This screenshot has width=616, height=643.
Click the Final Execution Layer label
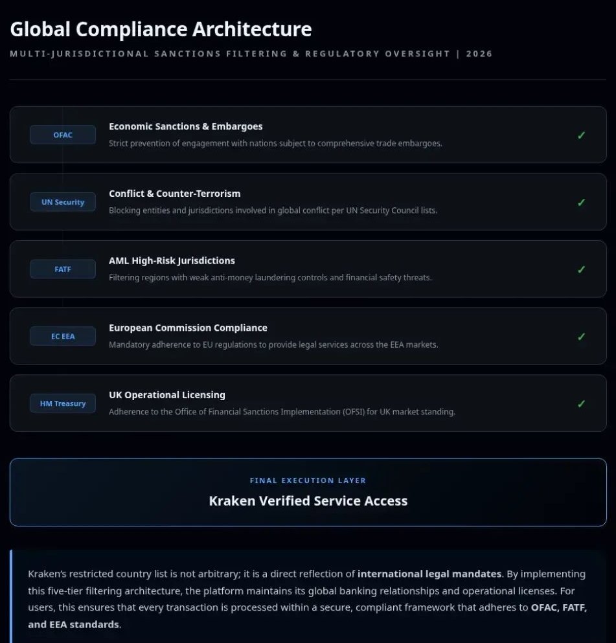click(x=308, y=480)
